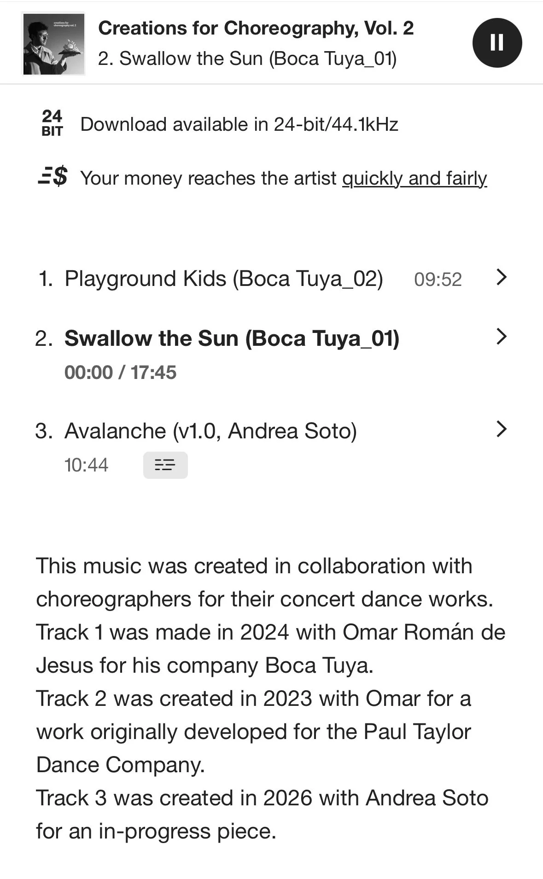Open Swallow the Sun track page chevron
Viewport: 543px width, 879px height.
pos(502,337)
